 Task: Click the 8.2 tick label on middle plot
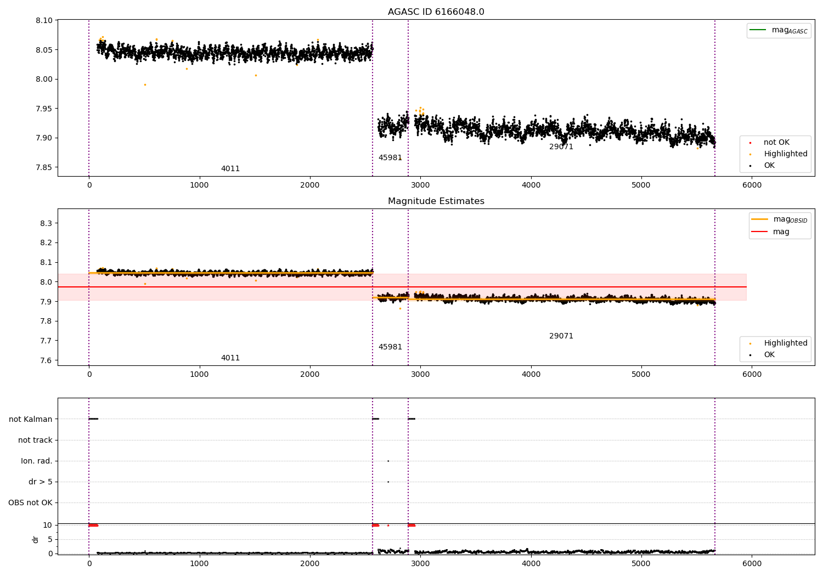(x=46, y=243)
